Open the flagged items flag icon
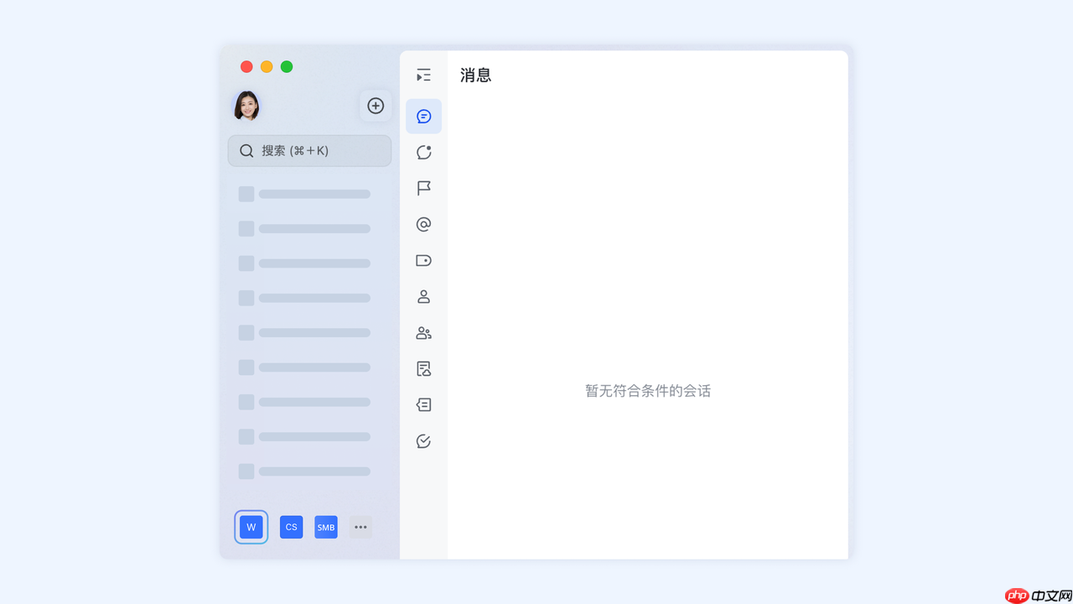The image size is (1073, 604). tap(423, 188)
